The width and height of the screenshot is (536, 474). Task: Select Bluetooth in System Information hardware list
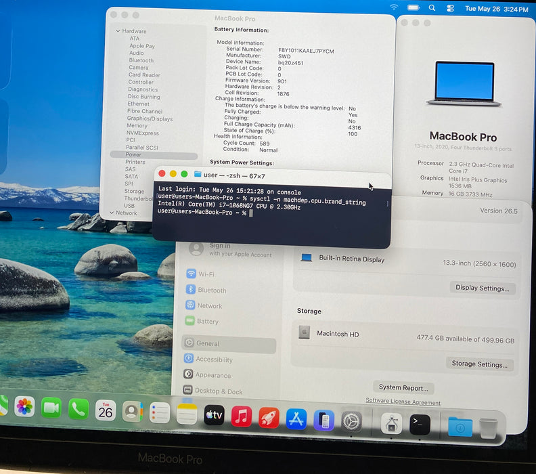pyautogui.click(x=141, y=60)
